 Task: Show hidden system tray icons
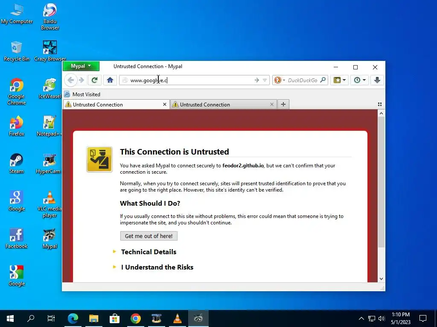click(361, 318)
